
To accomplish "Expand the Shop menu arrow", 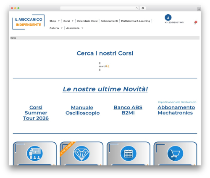I will (x=59, y=21).
